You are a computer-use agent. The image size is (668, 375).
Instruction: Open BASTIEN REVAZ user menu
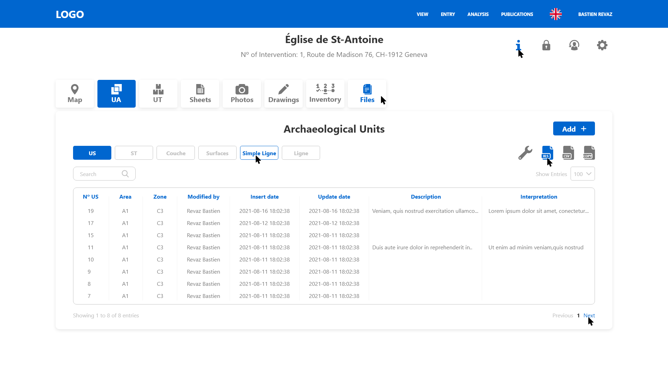(x=595, y=14)
